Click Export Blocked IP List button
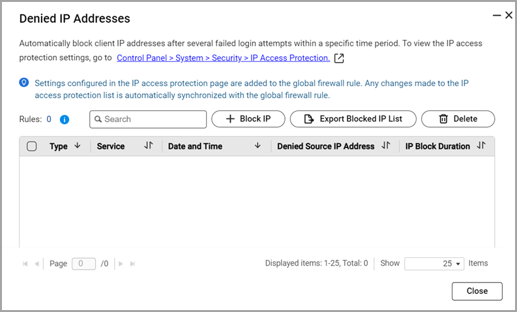This screenshot has width=517, height=312. tap(353, 119)
